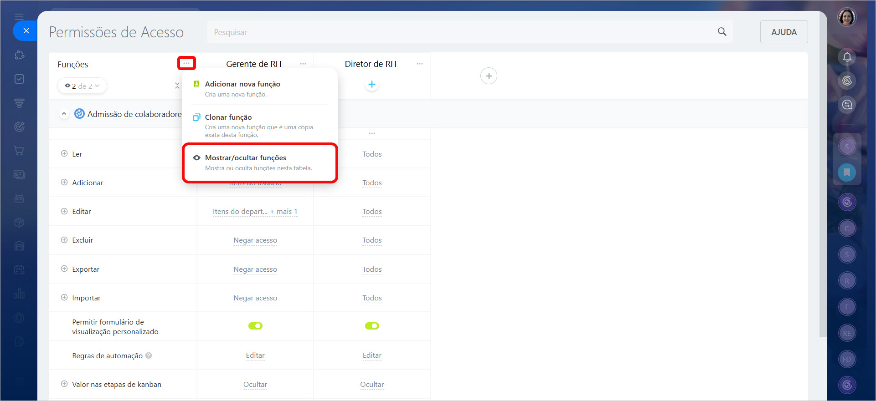Image resolution: width=876 pixels, height=401 pixels.
Task: Choose 'Adicionar nova função' from the menu
Action: coord(260,88)
